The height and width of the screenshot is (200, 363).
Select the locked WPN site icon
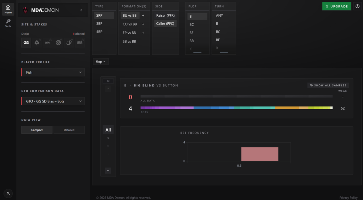coord(48,43)
